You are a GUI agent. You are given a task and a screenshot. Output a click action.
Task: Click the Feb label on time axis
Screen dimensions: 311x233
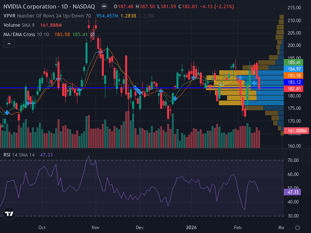coord(238,228)
